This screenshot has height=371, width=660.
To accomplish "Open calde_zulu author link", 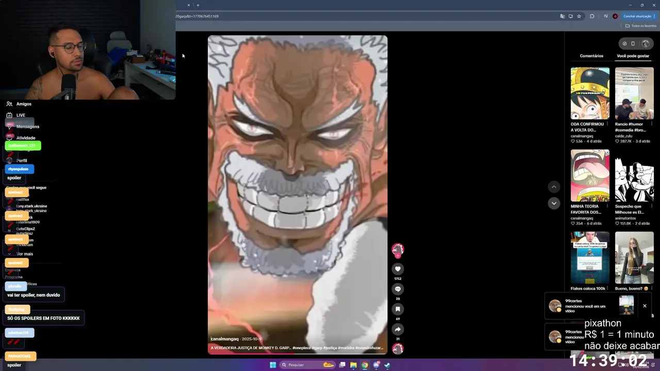I will coord(624,136).
